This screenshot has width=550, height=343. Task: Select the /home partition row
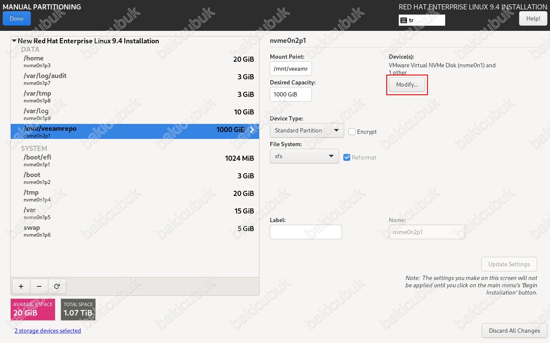[x=135, y=62]
